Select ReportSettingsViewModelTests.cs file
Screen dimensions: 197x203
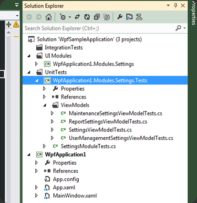pyautogui.click(x=108, y=122)
